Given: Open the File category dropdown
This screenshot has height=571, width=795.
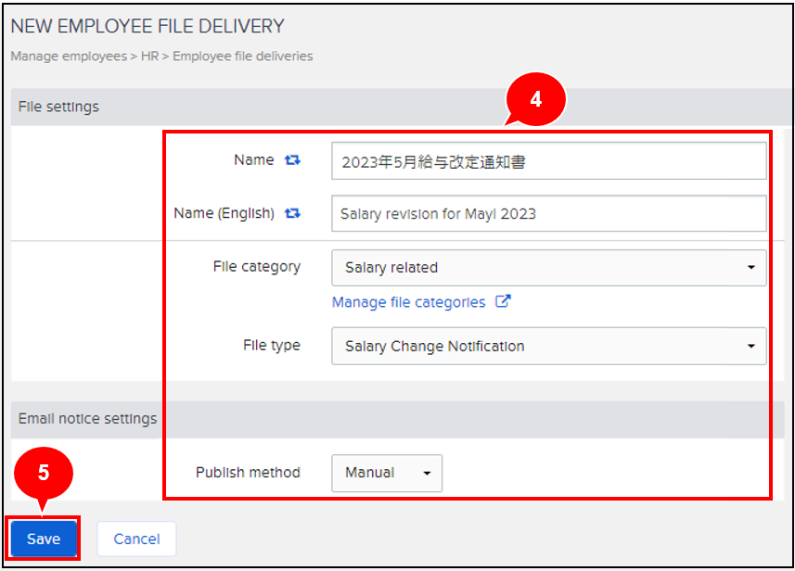Looking at the screenshot, I should (548, 268).
